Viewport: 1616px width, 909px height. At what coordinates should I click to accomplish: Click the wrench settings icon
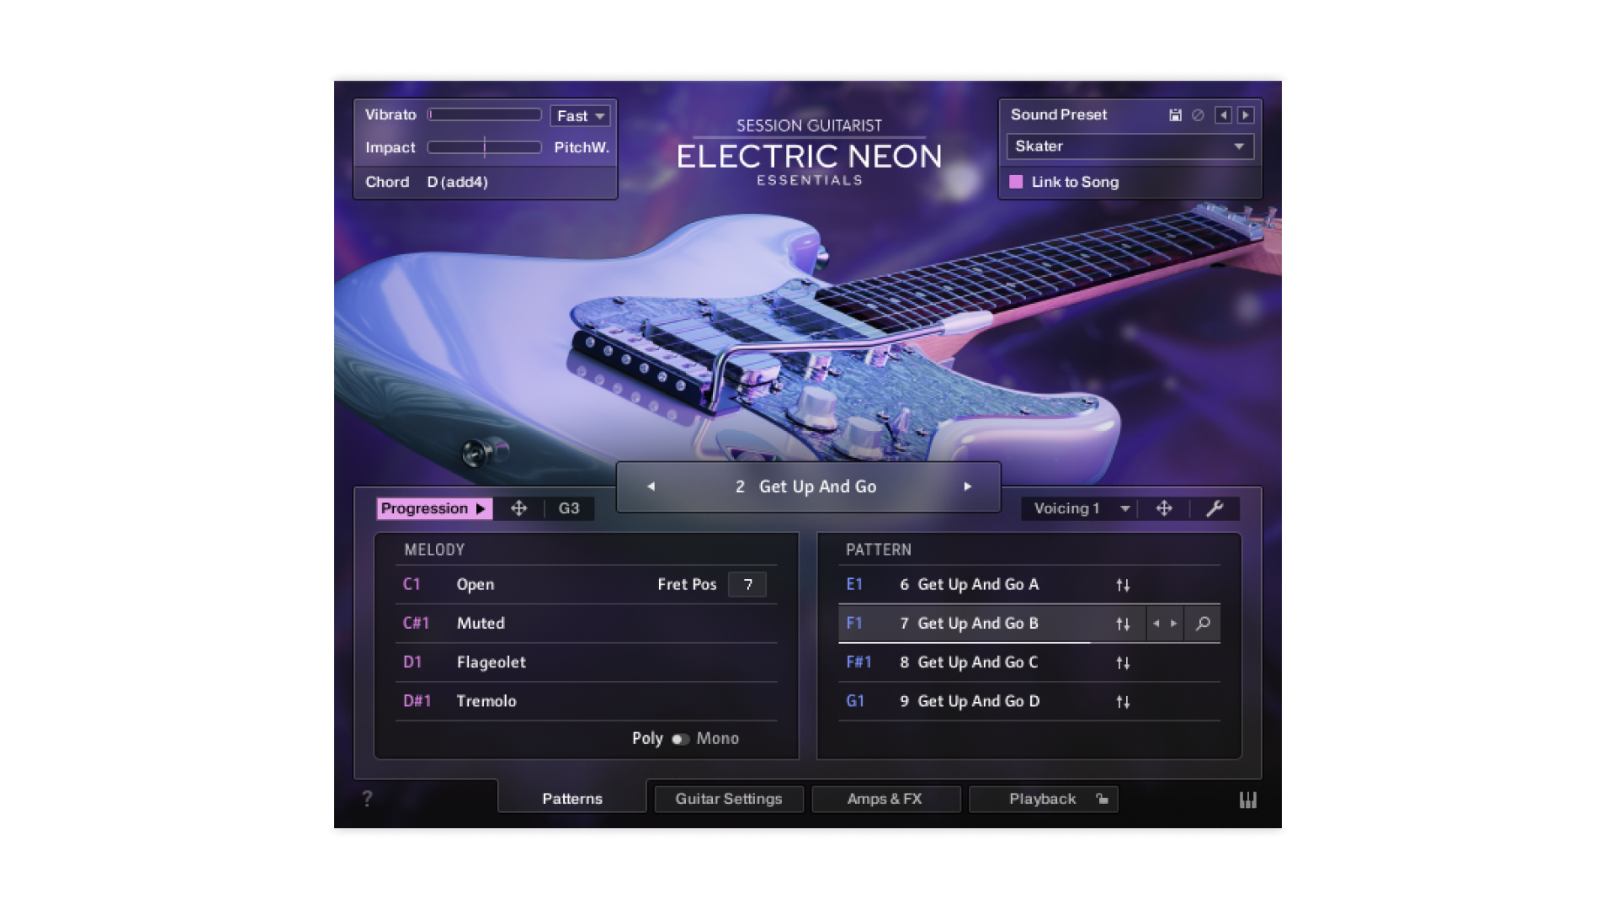tap(1214, 508)
